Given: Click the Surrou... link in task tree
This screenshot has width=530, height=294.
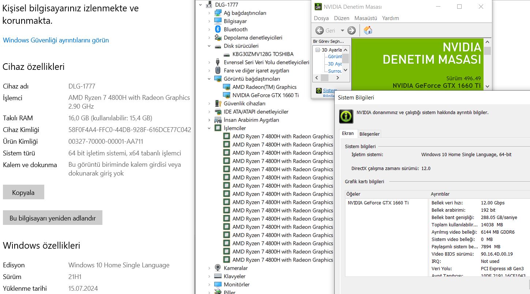Looking at the screenshot, I should click(335, 71).
